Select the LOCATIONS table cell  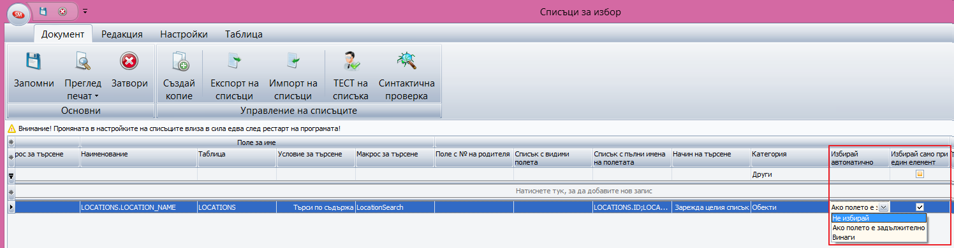coord(237,207)
